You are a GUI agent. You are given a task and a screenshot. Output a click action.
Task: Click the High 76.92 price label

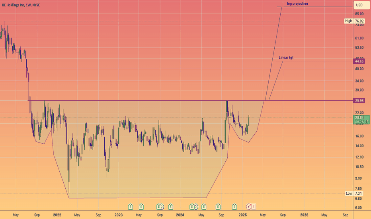354,21
